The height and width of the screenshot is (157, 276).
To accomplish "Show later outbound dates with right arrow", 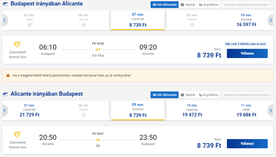I will pos(271,20).
